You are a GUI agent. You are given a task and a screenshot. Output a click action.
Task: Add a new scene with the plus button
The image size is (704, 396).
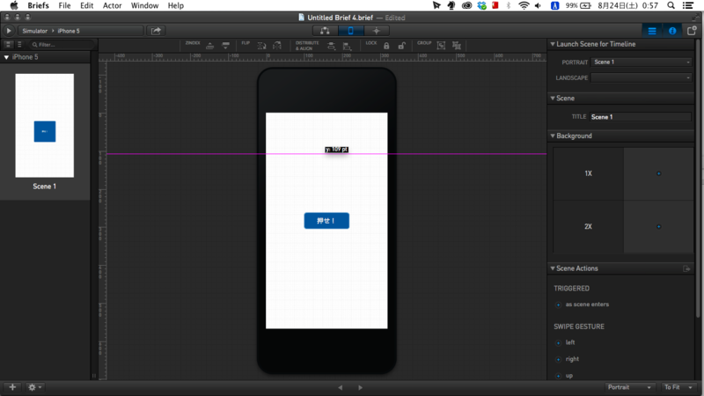click(x=12, y=387)
